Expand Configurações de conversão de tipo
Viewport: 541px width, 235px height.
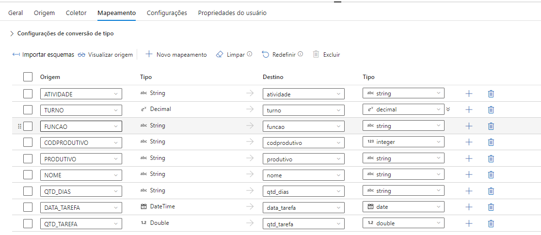point(12,33)
